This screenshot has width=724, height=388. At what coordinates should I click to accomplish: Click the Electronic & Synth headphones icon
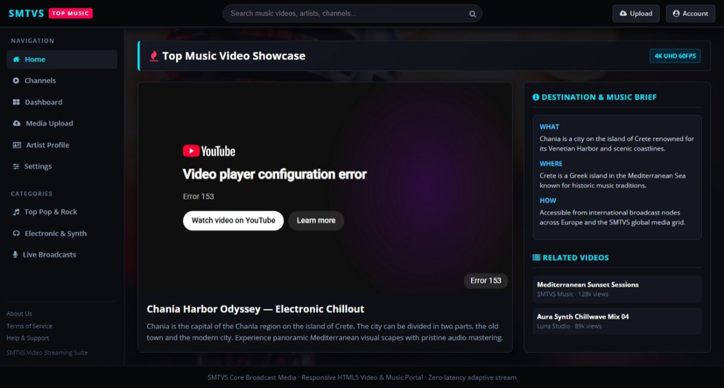click(16, 234)
